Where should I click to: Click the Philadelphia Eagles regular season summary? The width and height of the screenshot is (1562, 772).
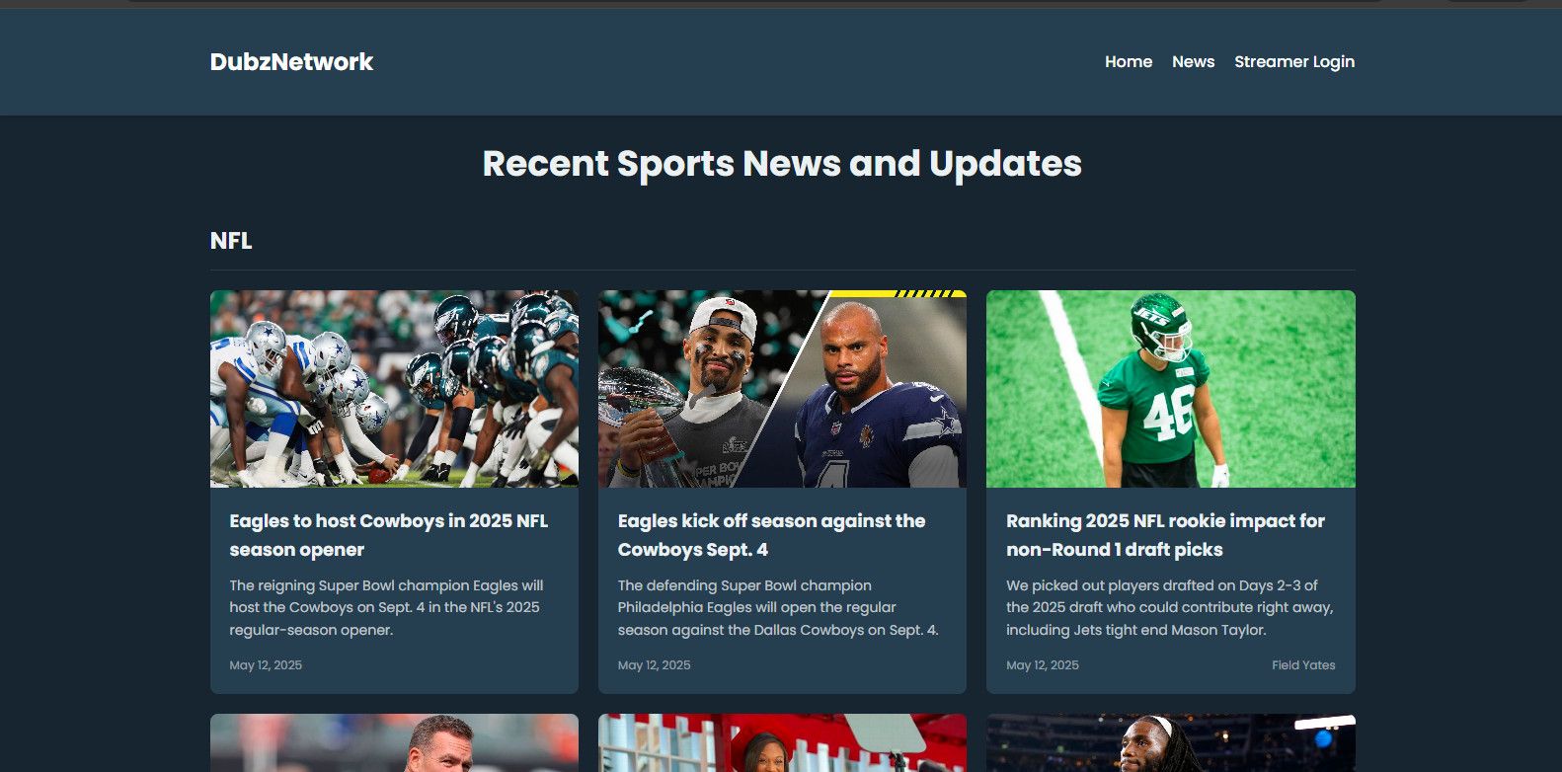pos(778,608)
